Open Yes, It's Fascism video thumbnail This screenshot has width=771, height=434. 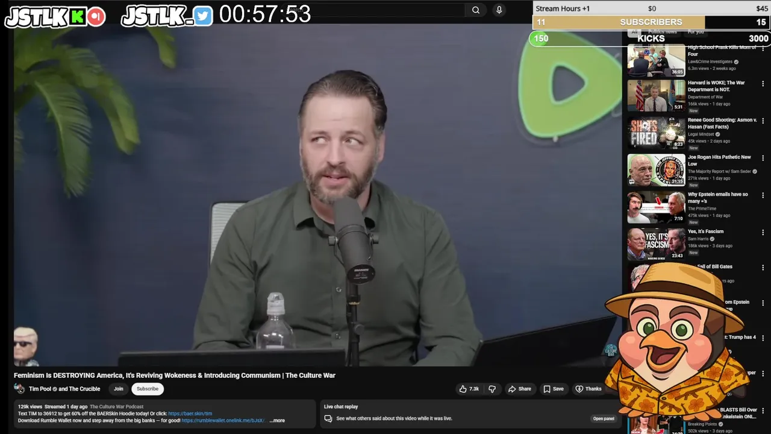(x=656, y=244)
